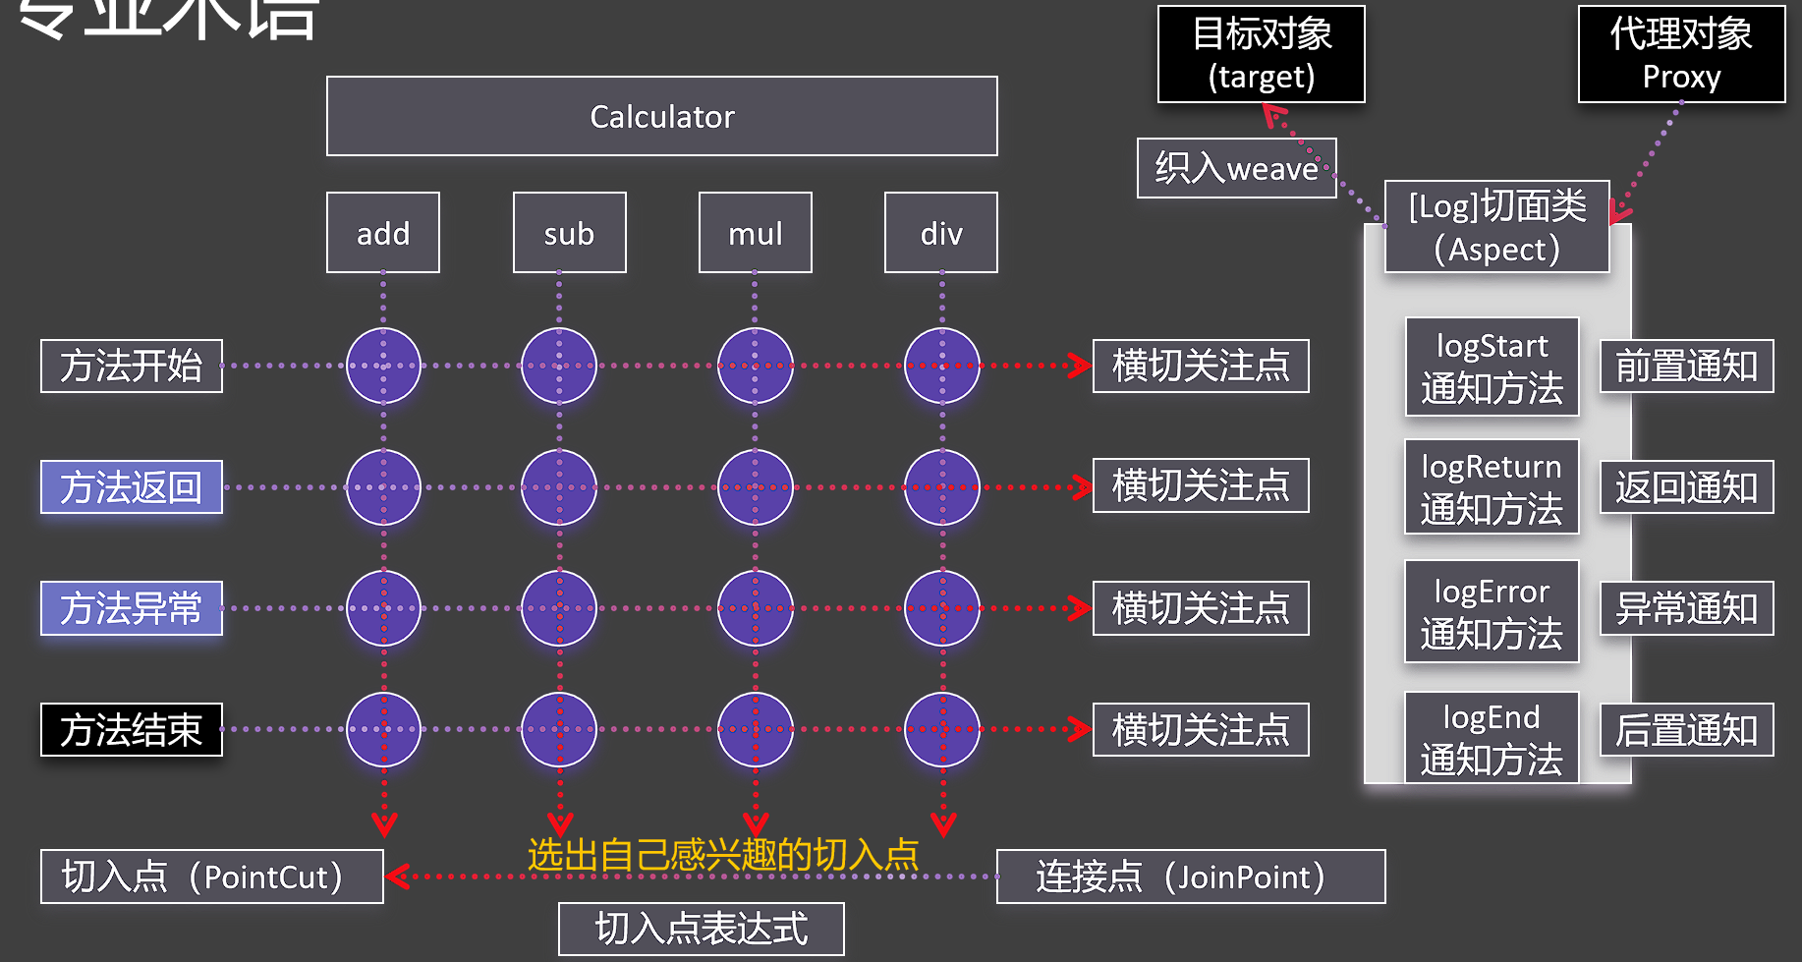1802x962 pixels.
Task: Click the circle where mul meets 方法异常
Action: (x=755, y=608)
